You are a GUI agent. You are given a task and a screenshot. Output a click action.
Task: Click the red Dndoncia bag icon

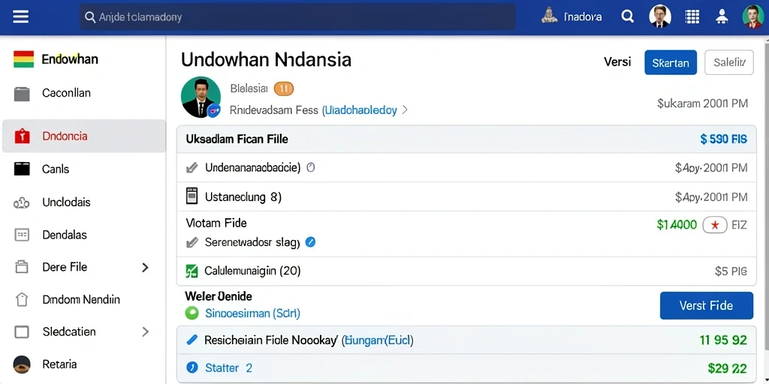point(23,136)
